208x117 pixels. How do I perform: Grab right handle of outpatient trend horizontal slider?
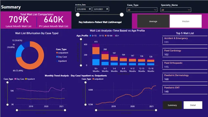(x=156, y=110)
